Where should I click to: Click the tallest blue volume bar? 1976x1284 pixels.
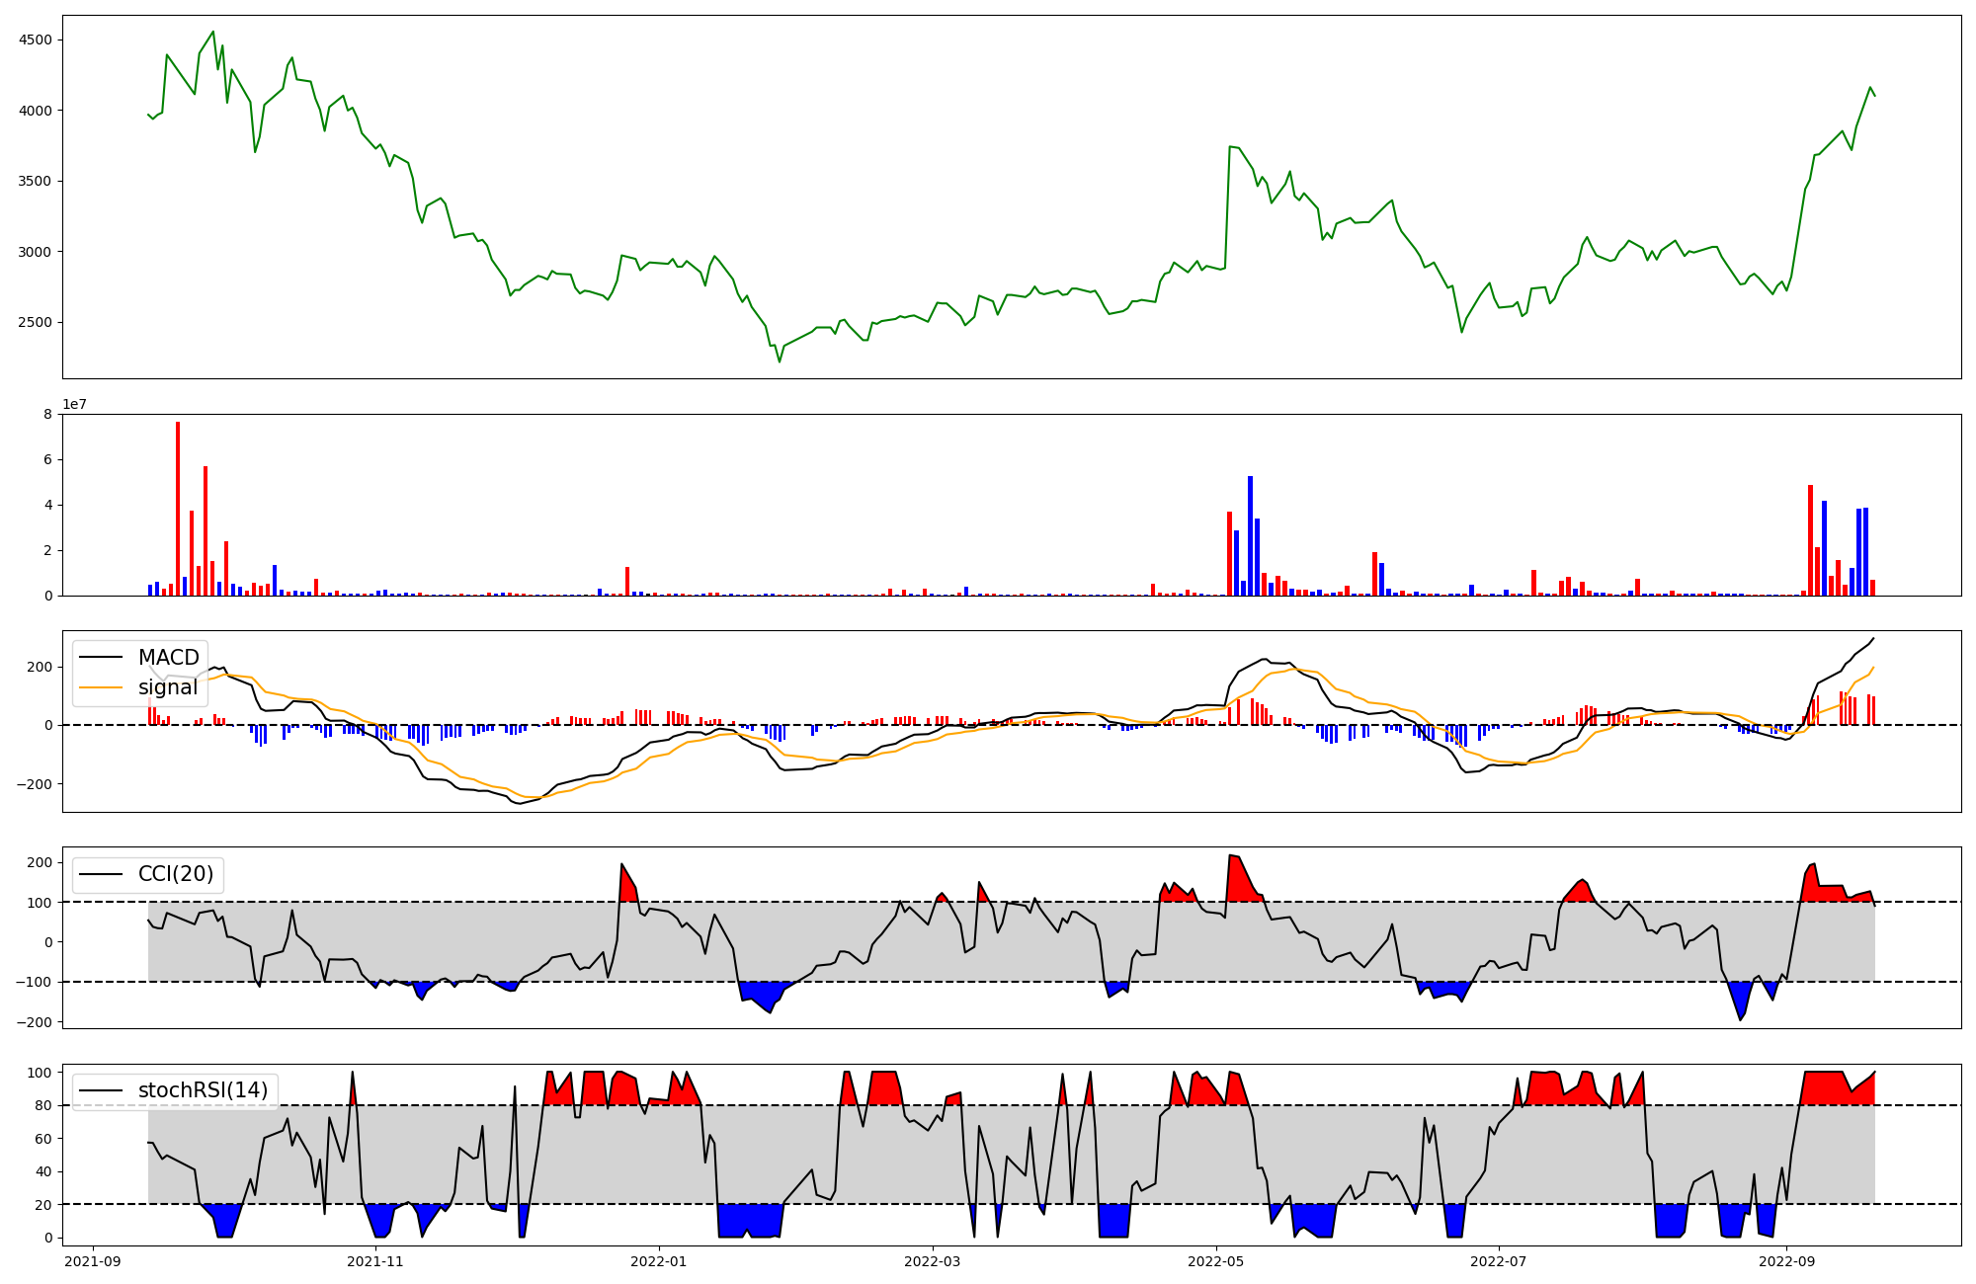click(1250, 535)
